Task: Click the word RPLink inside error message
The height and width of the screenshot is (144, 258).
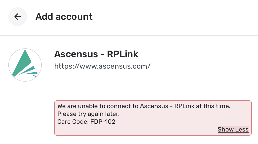Action: click(184, 106)
